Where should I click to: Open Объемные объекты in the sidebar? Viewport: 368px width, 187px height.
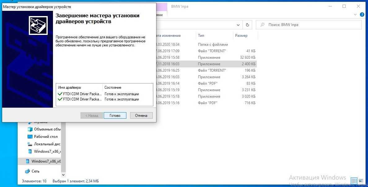click(x=47, y=129)
